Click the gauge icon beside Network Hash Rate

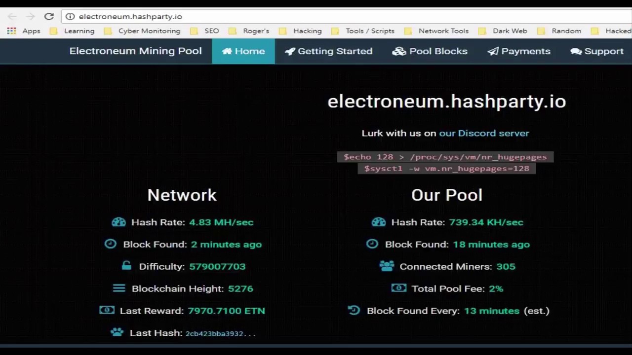pos(118,222)
